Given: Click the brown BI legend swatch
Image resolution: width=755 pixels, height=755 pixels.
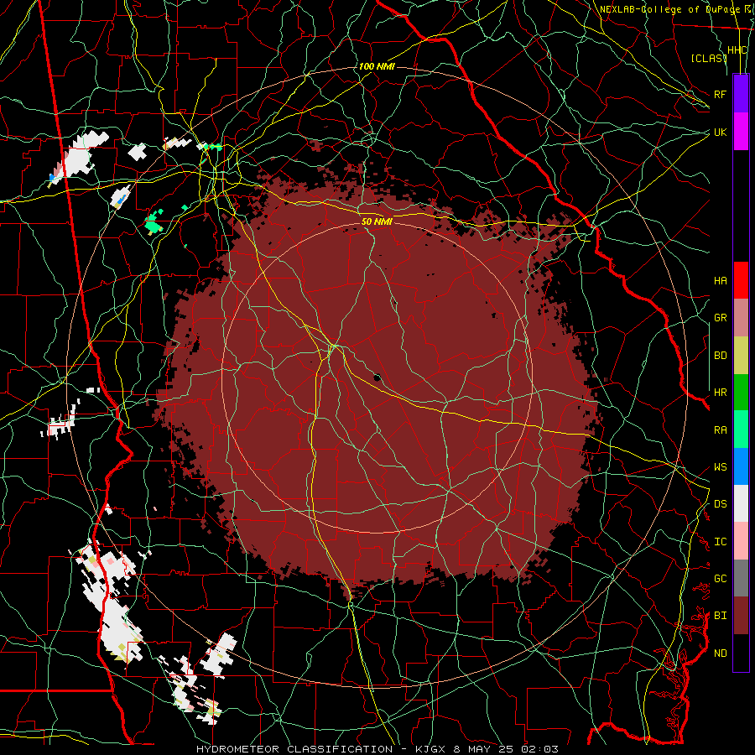Looking at the screenshot, I should coord(741,616).
